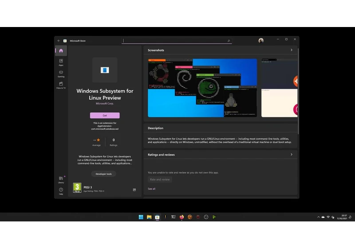This screenshot has width=355, height=248.
Task: Show hidden system tray icons
Action: point(318,217)
